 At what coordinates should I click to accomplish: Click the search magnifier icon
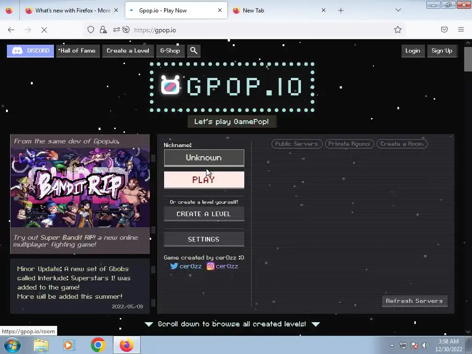tap(194, 51)
